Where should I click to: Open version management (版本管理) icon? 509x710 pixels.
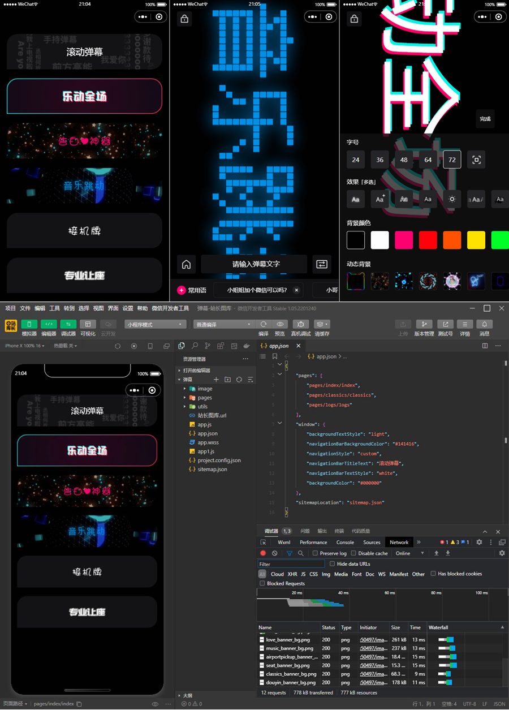pyautogui.click(x=424, y=324)
